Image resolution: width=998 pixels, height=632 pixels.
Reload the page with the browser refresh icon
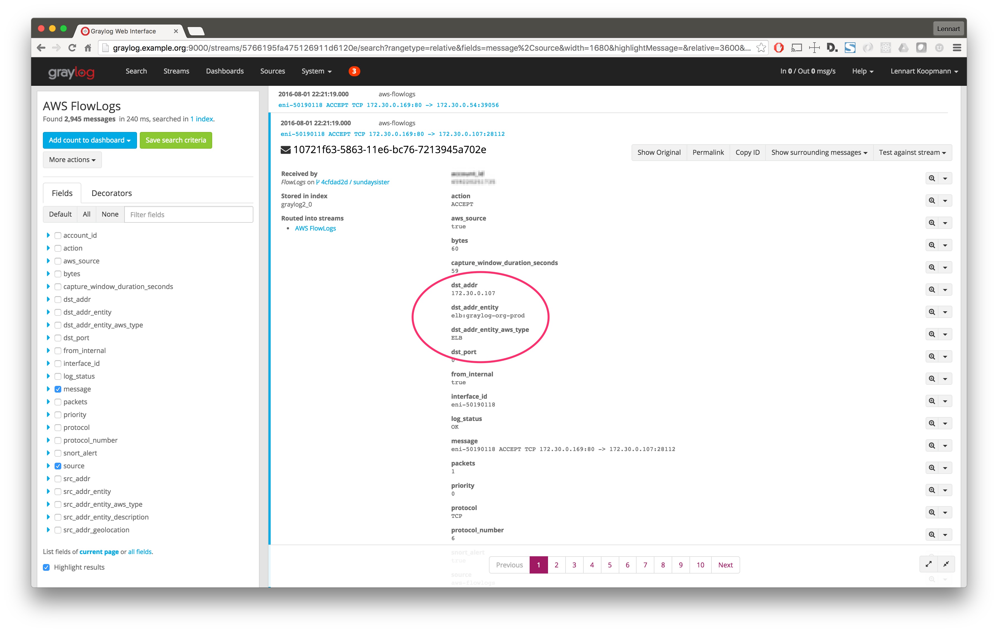click(72, 48)
